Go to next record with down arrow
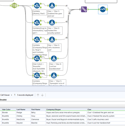The image size is (125, 126). pyautogui.click(x=42, y=95)
